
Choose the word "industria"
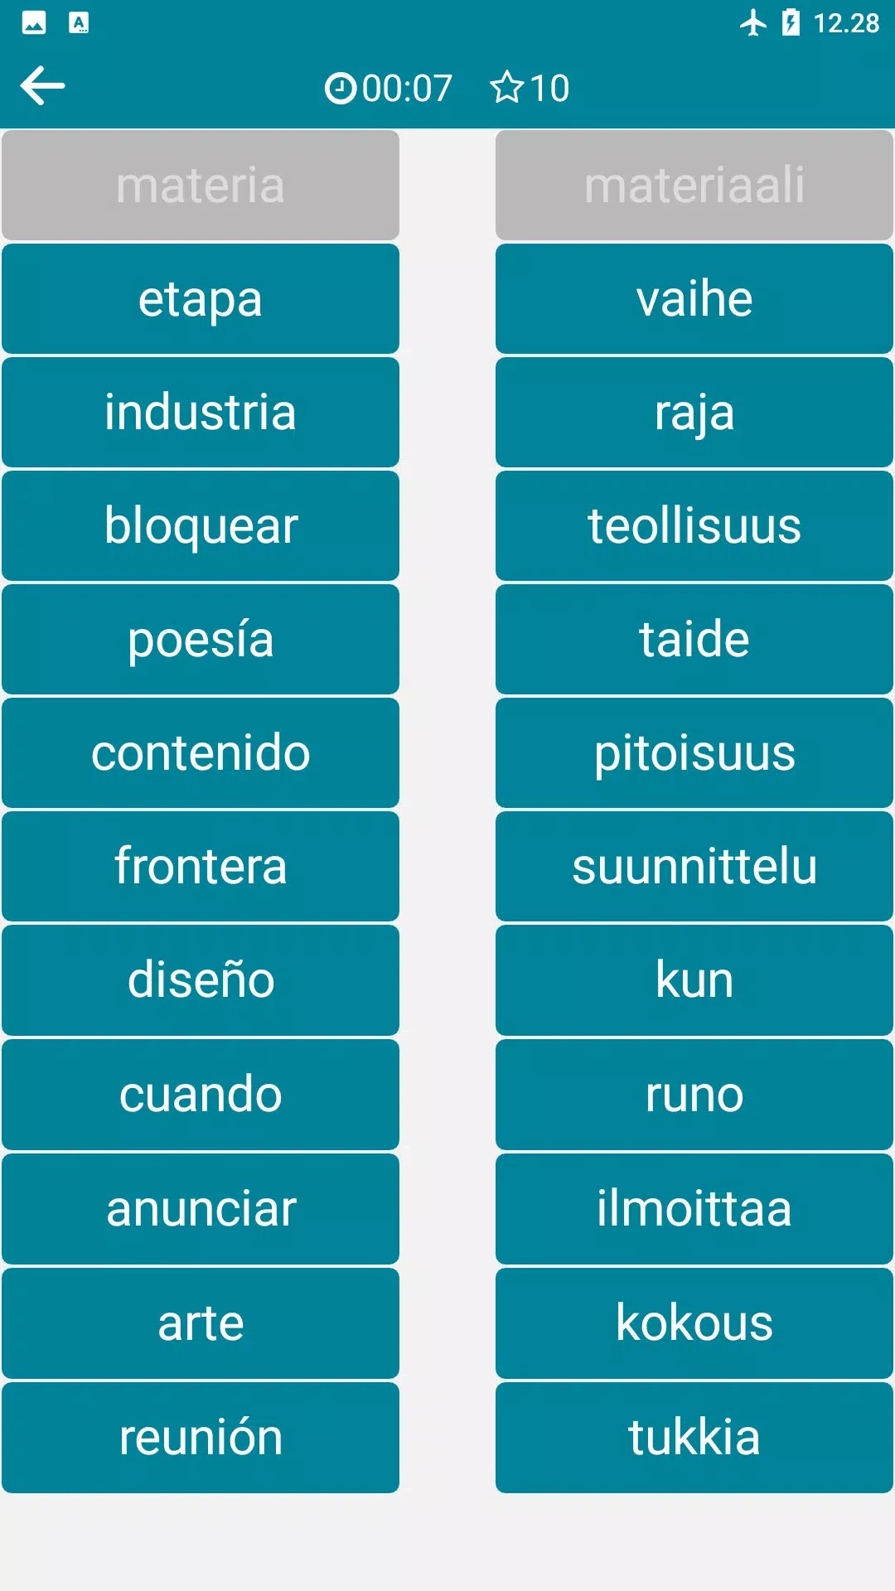pyautogui.click(x=201, y=413)
